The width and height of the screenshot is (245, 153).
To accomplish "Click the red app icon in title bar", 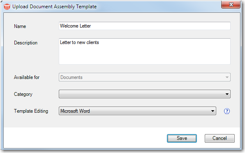I will point(7,7).
